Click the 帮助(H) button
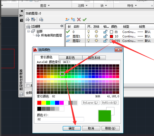This screenshot has width=154, height=136. click(110, 128)
